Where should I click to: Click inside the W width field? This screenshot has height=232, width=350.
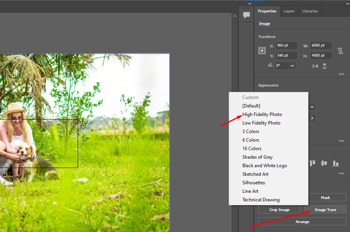[x=320, y=45]
